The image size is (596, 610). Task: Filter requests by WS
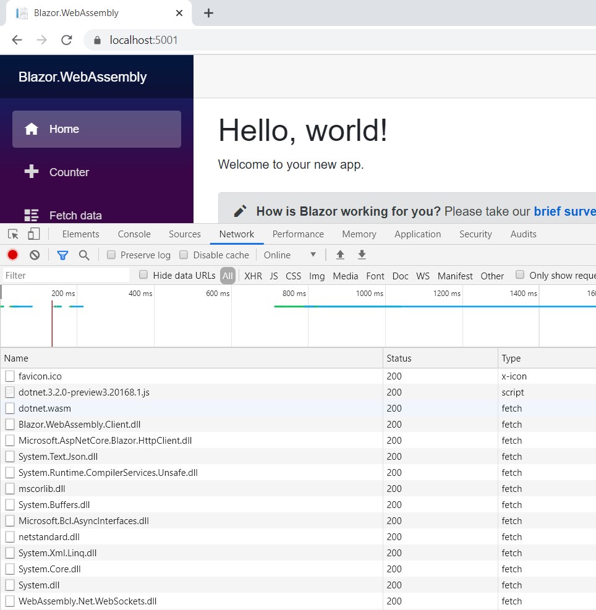coord(423,276)
